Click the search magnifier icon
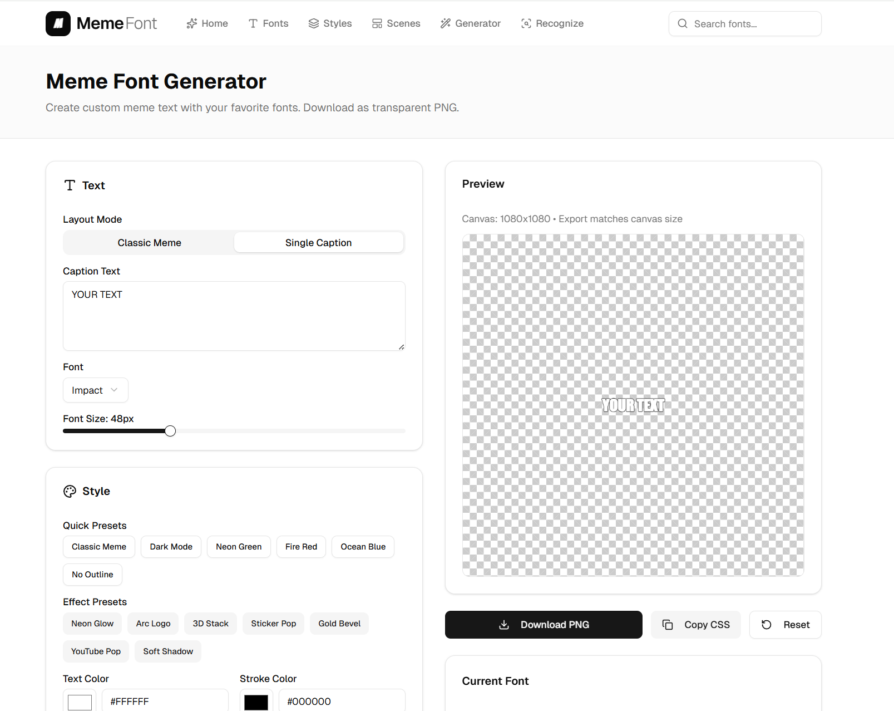The image size is (894, 711). [x=683, y=24]
